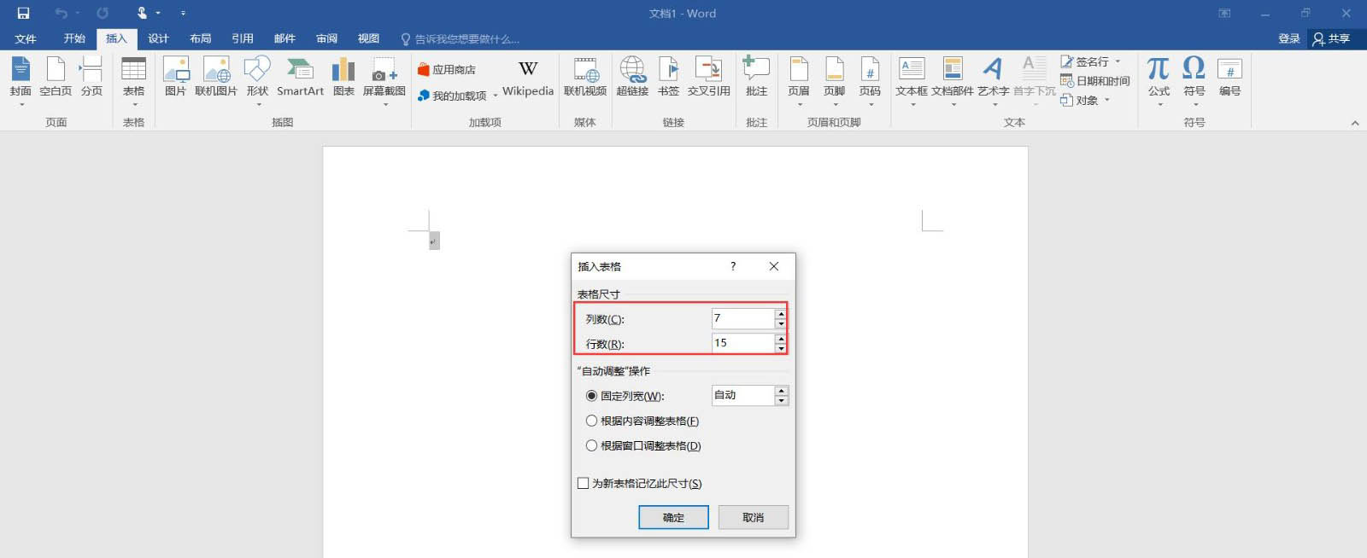Insert a hyperlink (超链接)

[x=632, y=77]
